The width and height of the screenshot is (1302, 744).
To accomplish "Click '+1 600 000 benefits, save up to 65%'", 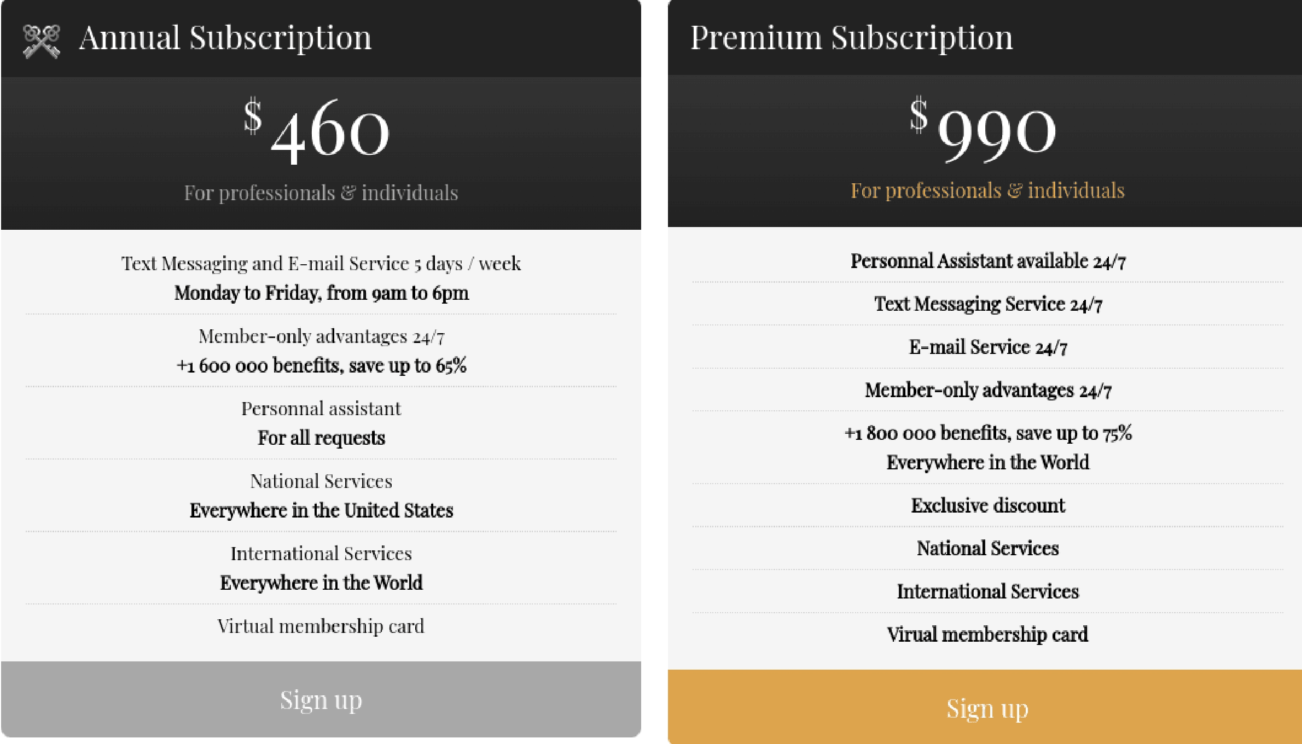I will point(321,365).
